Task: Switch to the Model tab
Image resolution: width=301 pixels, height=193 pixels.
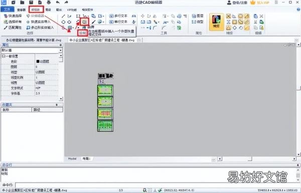Action: (x=72, y=159)
